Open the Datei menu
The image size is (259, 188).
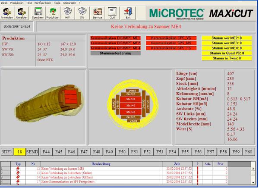click(x=4, y=2)
